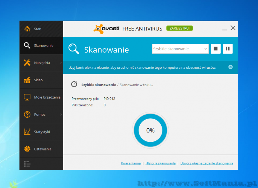Click the monitor icon for Moje Urządzenia
The image size is (258, 188).
click(x=27, y=97)
